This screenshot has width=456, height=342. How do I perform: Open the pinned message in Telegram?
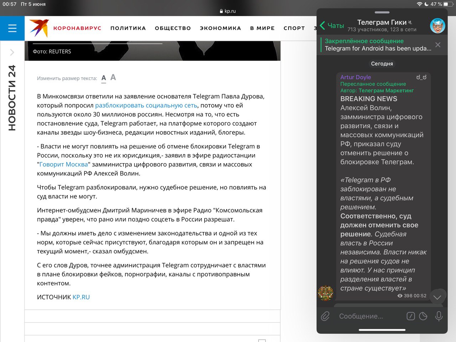click(x=378, y=45)
